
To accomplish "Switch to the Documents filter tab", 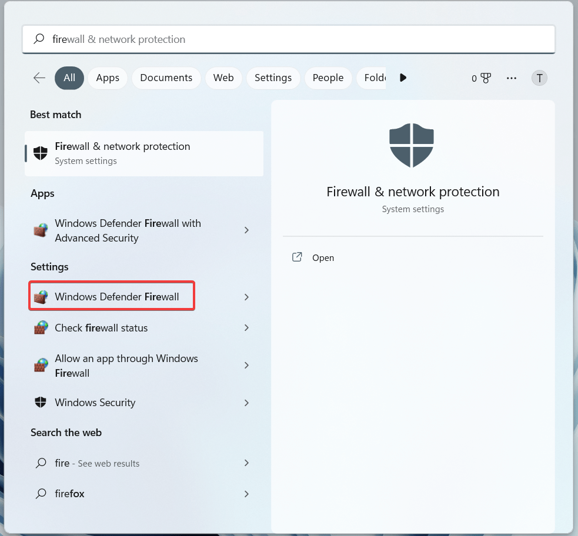I will coord(166,78).
